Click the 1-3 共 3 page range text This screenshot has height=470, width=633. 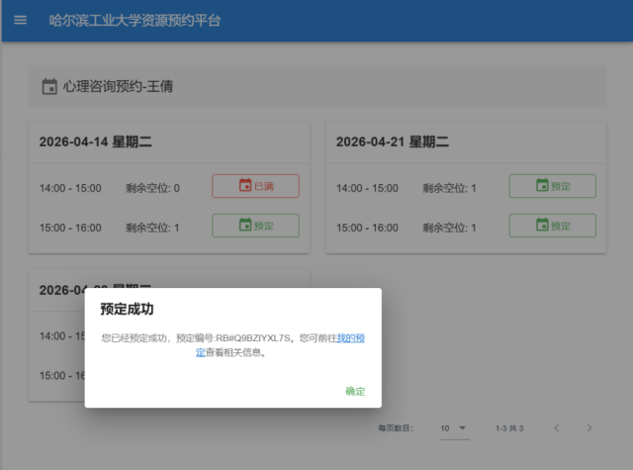coord(509,428)
